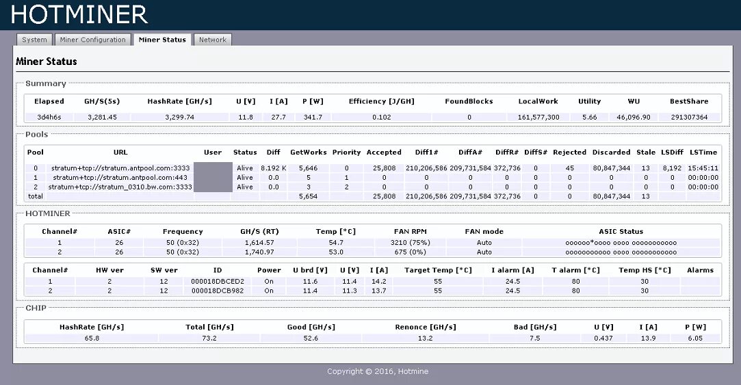This screenshot has width=741, height=385.
Task: Click the channel 2 GH/S value 1,740.97
Action: (259, 252)
